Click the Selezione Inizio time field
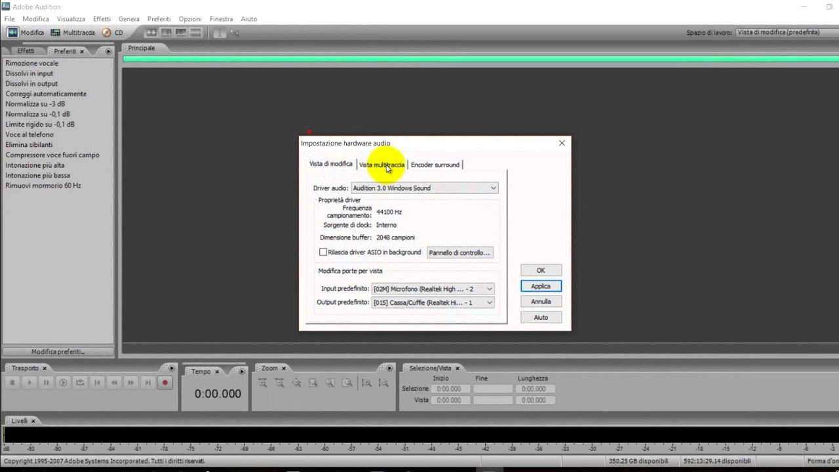The height and width of the screenshot is (472, 839). point(449,389)
